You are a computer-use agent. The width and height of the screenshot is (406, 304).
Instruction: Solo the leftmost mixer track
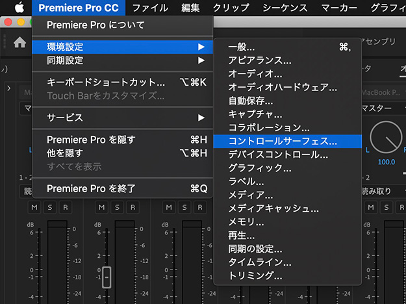tap(51, 207)
